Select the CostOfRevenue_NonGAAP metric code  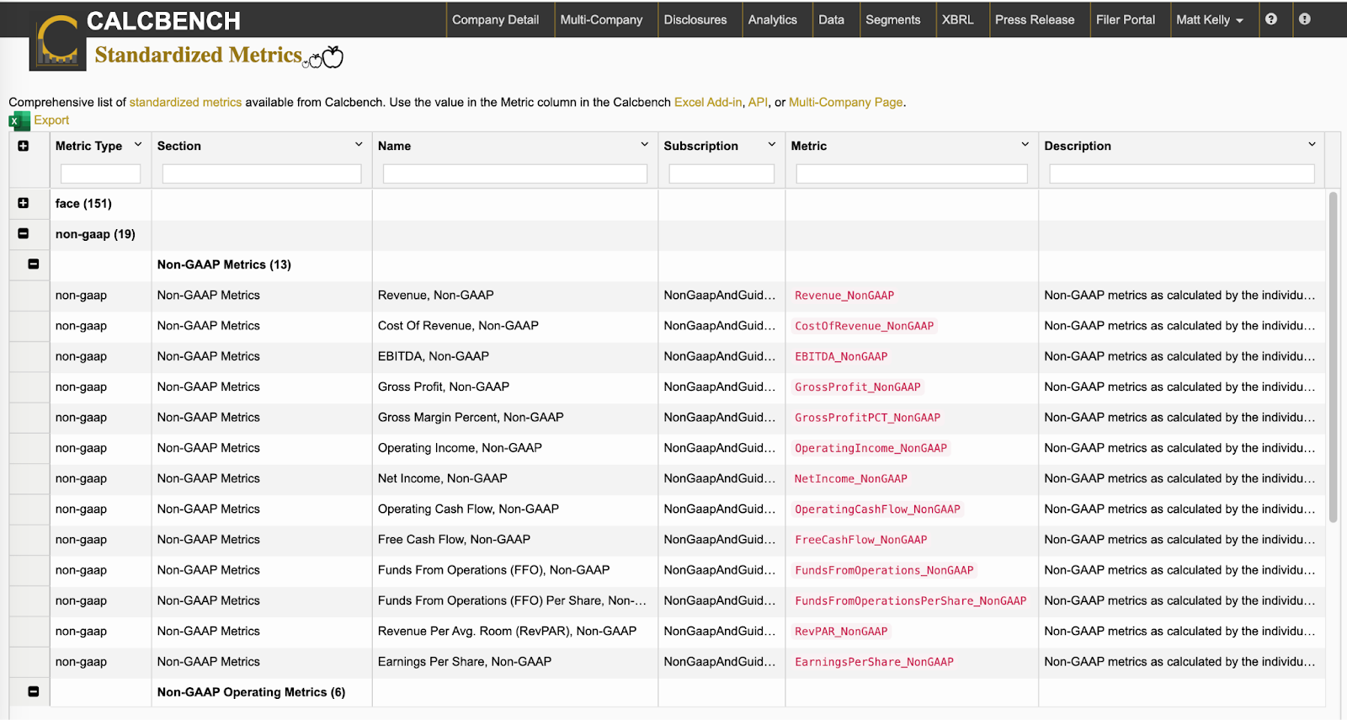pyautogui.click(x=864, y=326)
